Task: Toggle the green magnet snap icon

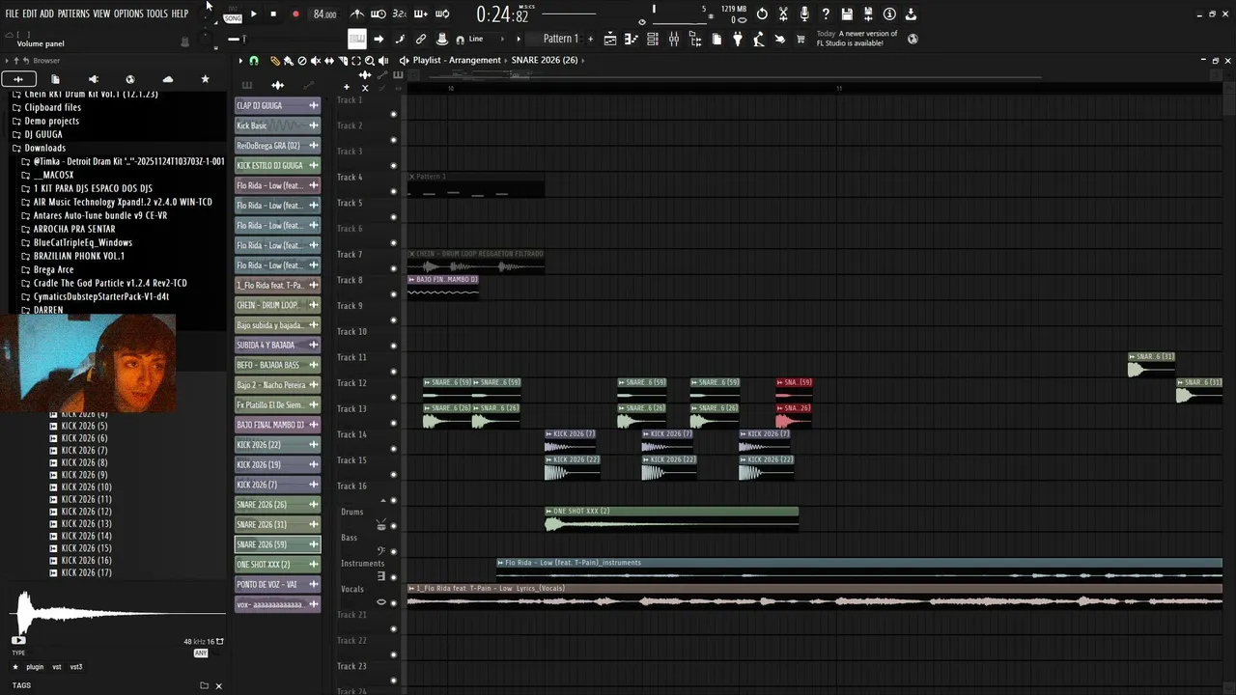Action: (254, 61)
